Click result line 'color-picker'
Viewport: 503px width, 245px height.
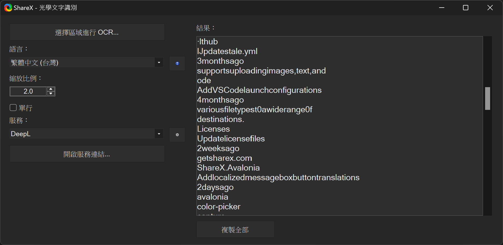coord(219,206)
